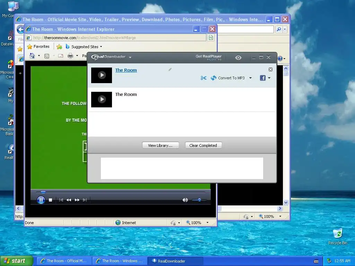The image size is (355, 266).
Task: Expand the Print dropdown arrow
Action: point(77,56)
